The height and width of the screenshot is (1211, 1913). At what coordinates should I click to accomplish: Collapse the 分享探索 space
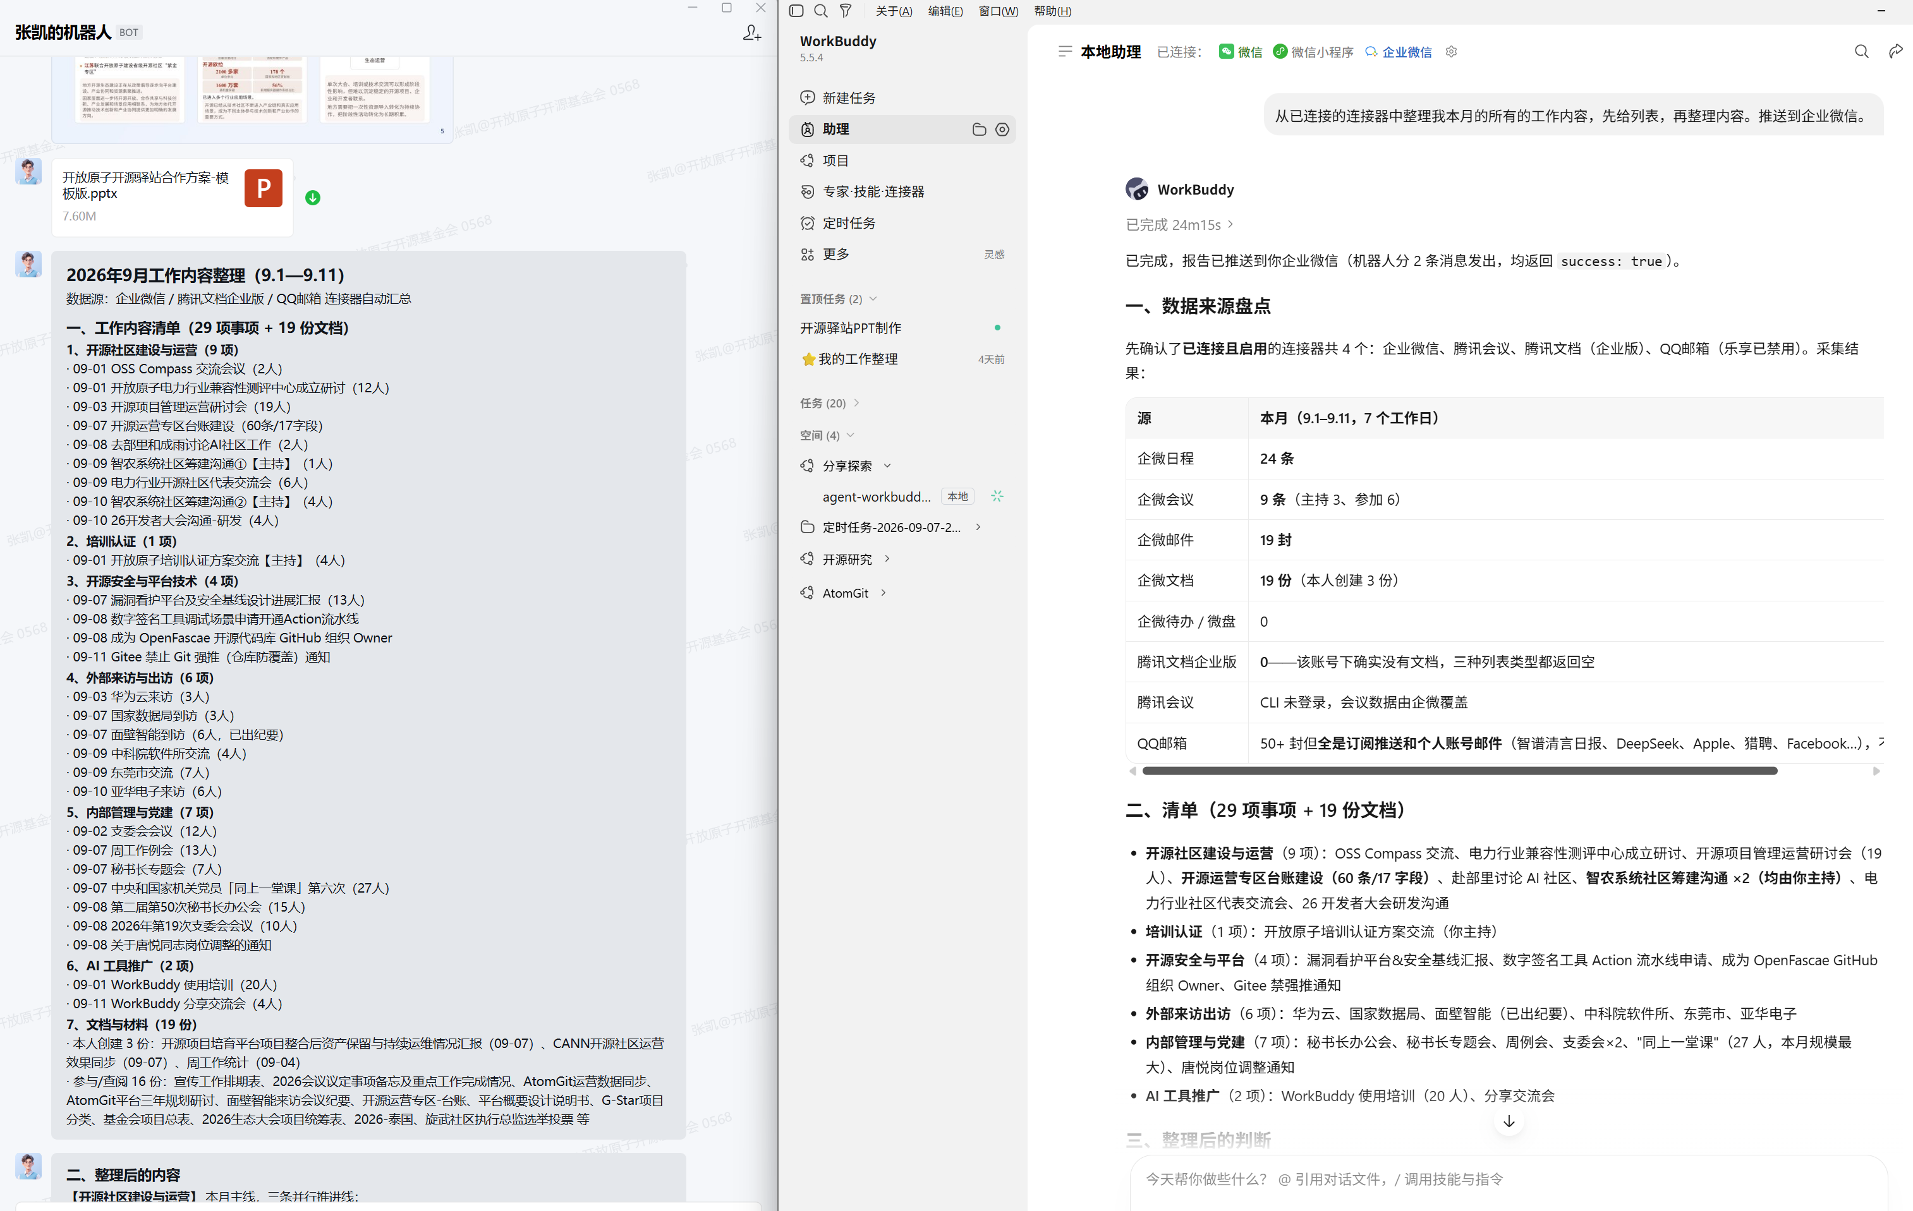pos(887,466)
